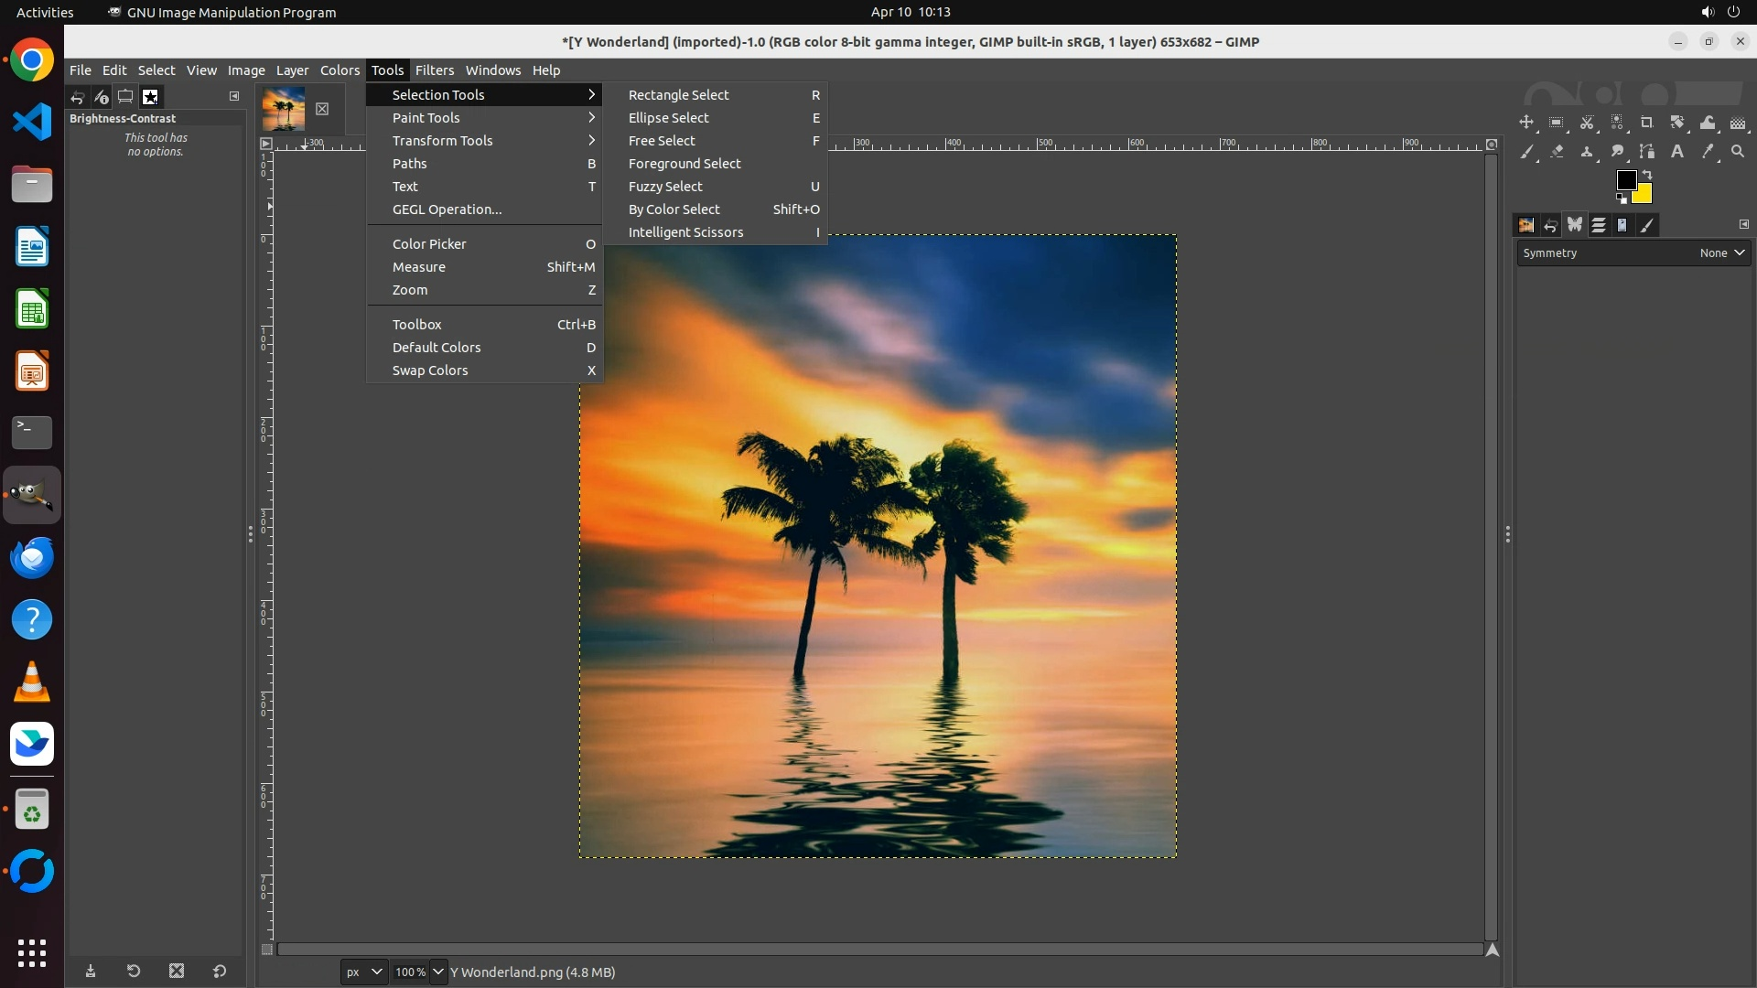This screenshot has width=1757, height=988.
Task: Toggle quick mask at canvas corner
Action: coord(267,950)
